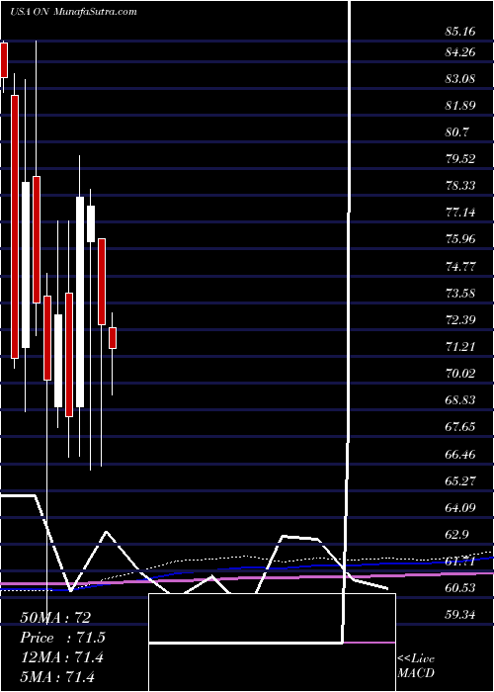Click the tallest white candlestick body

[x=80, y=302]
